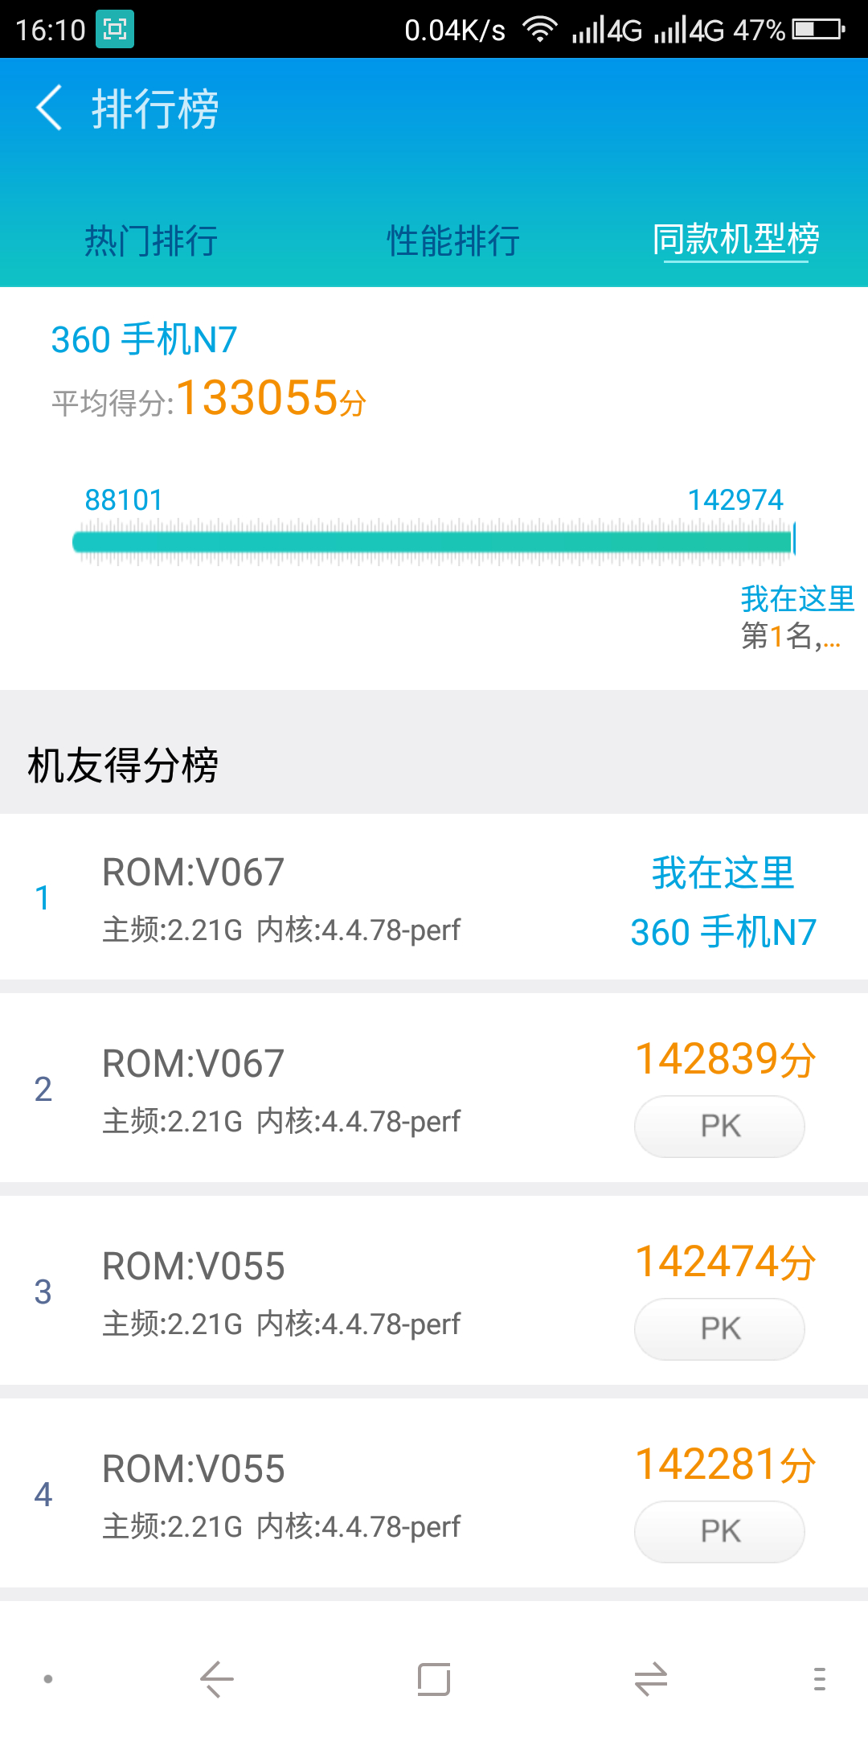Tap the screenshot icon in status bar

115,30
